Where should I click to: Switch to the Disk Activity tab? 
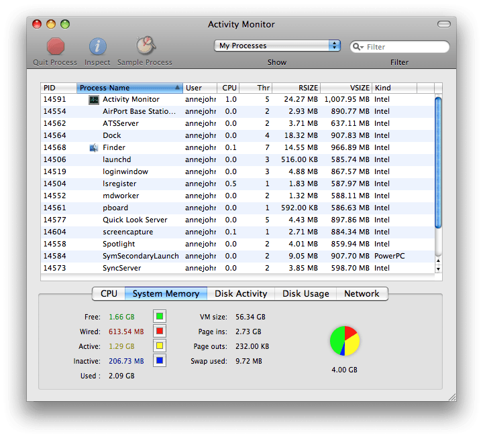coord(241,293)
